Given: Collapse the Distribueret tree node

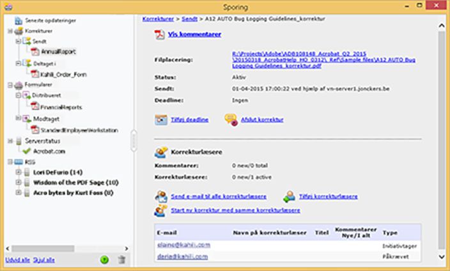Looking at the screenshot, I should (18, 95).
